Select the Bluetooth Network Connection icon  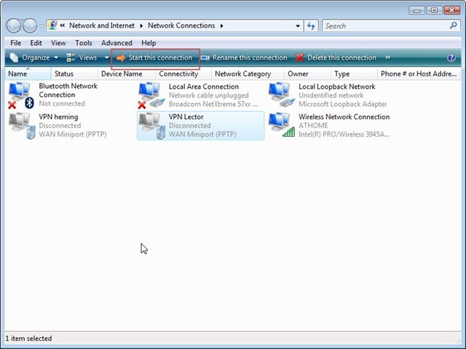[x=21, y=95]
